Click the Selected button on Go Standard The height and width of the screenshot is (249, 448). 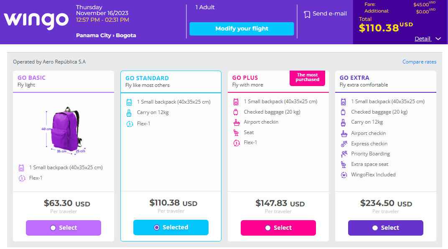(x=171, y=227)
